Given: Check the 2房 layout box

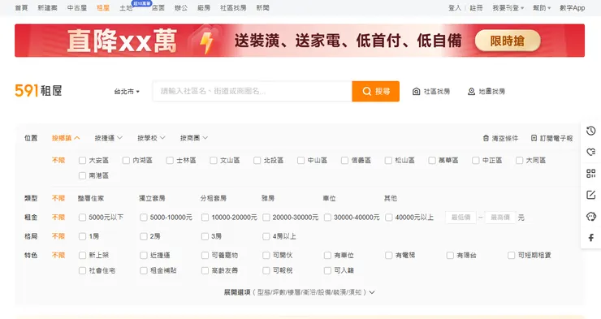Looking at the screenshot, I should (144, 237).
